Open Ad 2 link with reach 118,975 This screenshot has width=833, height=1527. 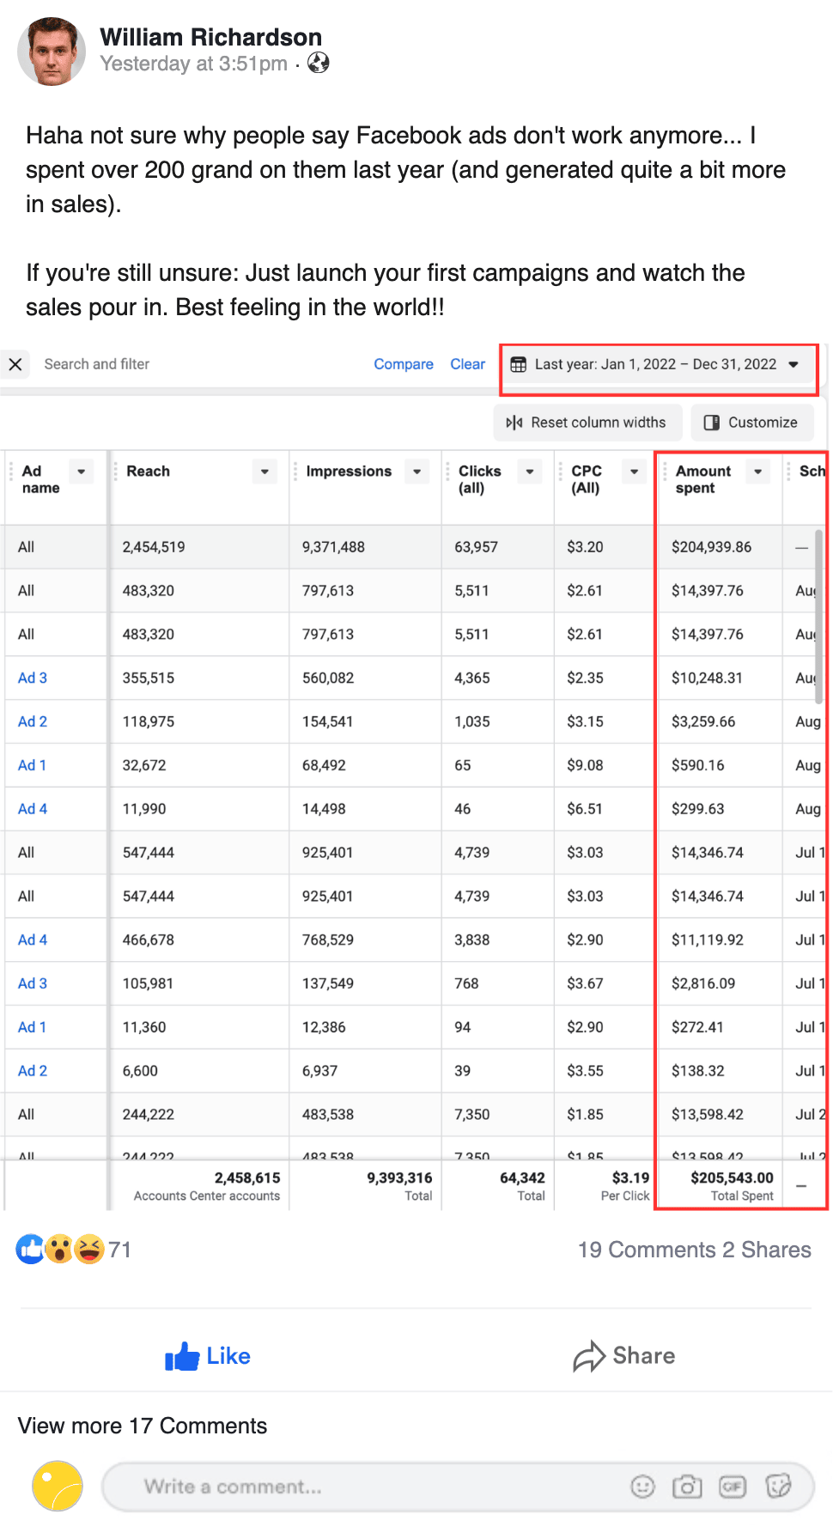coord(33,722)
